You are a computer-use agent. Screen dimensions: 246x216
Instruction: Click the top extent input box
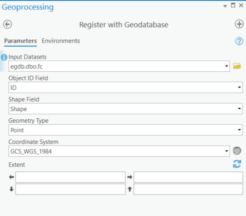pyautogui.click(x=188, y=189)
